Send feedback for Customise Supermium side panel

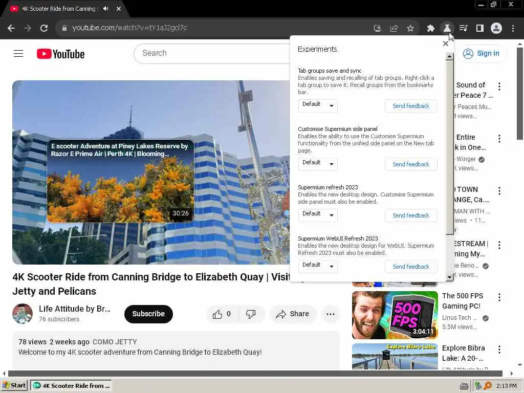(x=411, y=164)
